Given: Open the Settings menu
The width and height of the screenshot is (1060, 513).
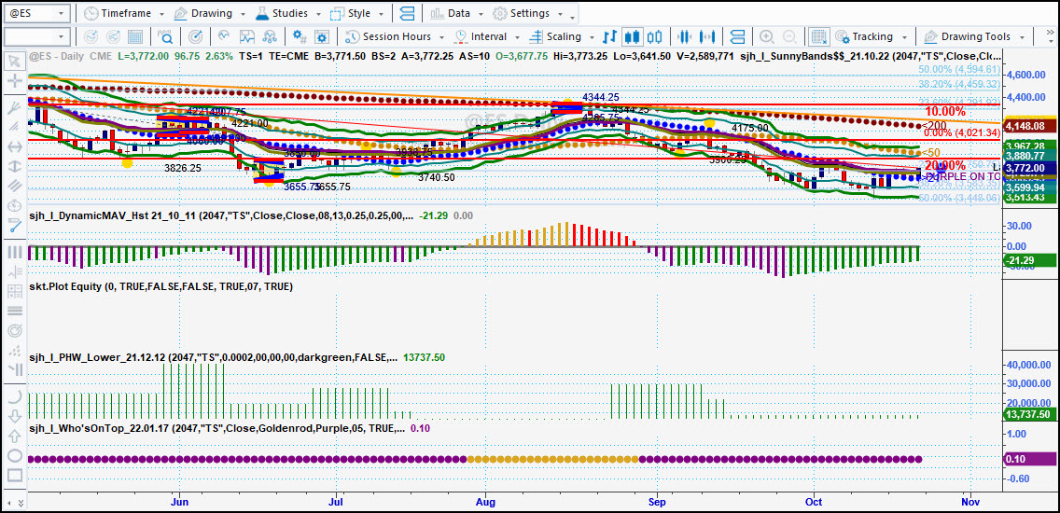Looking at the screenshot, I should (529, 13).
